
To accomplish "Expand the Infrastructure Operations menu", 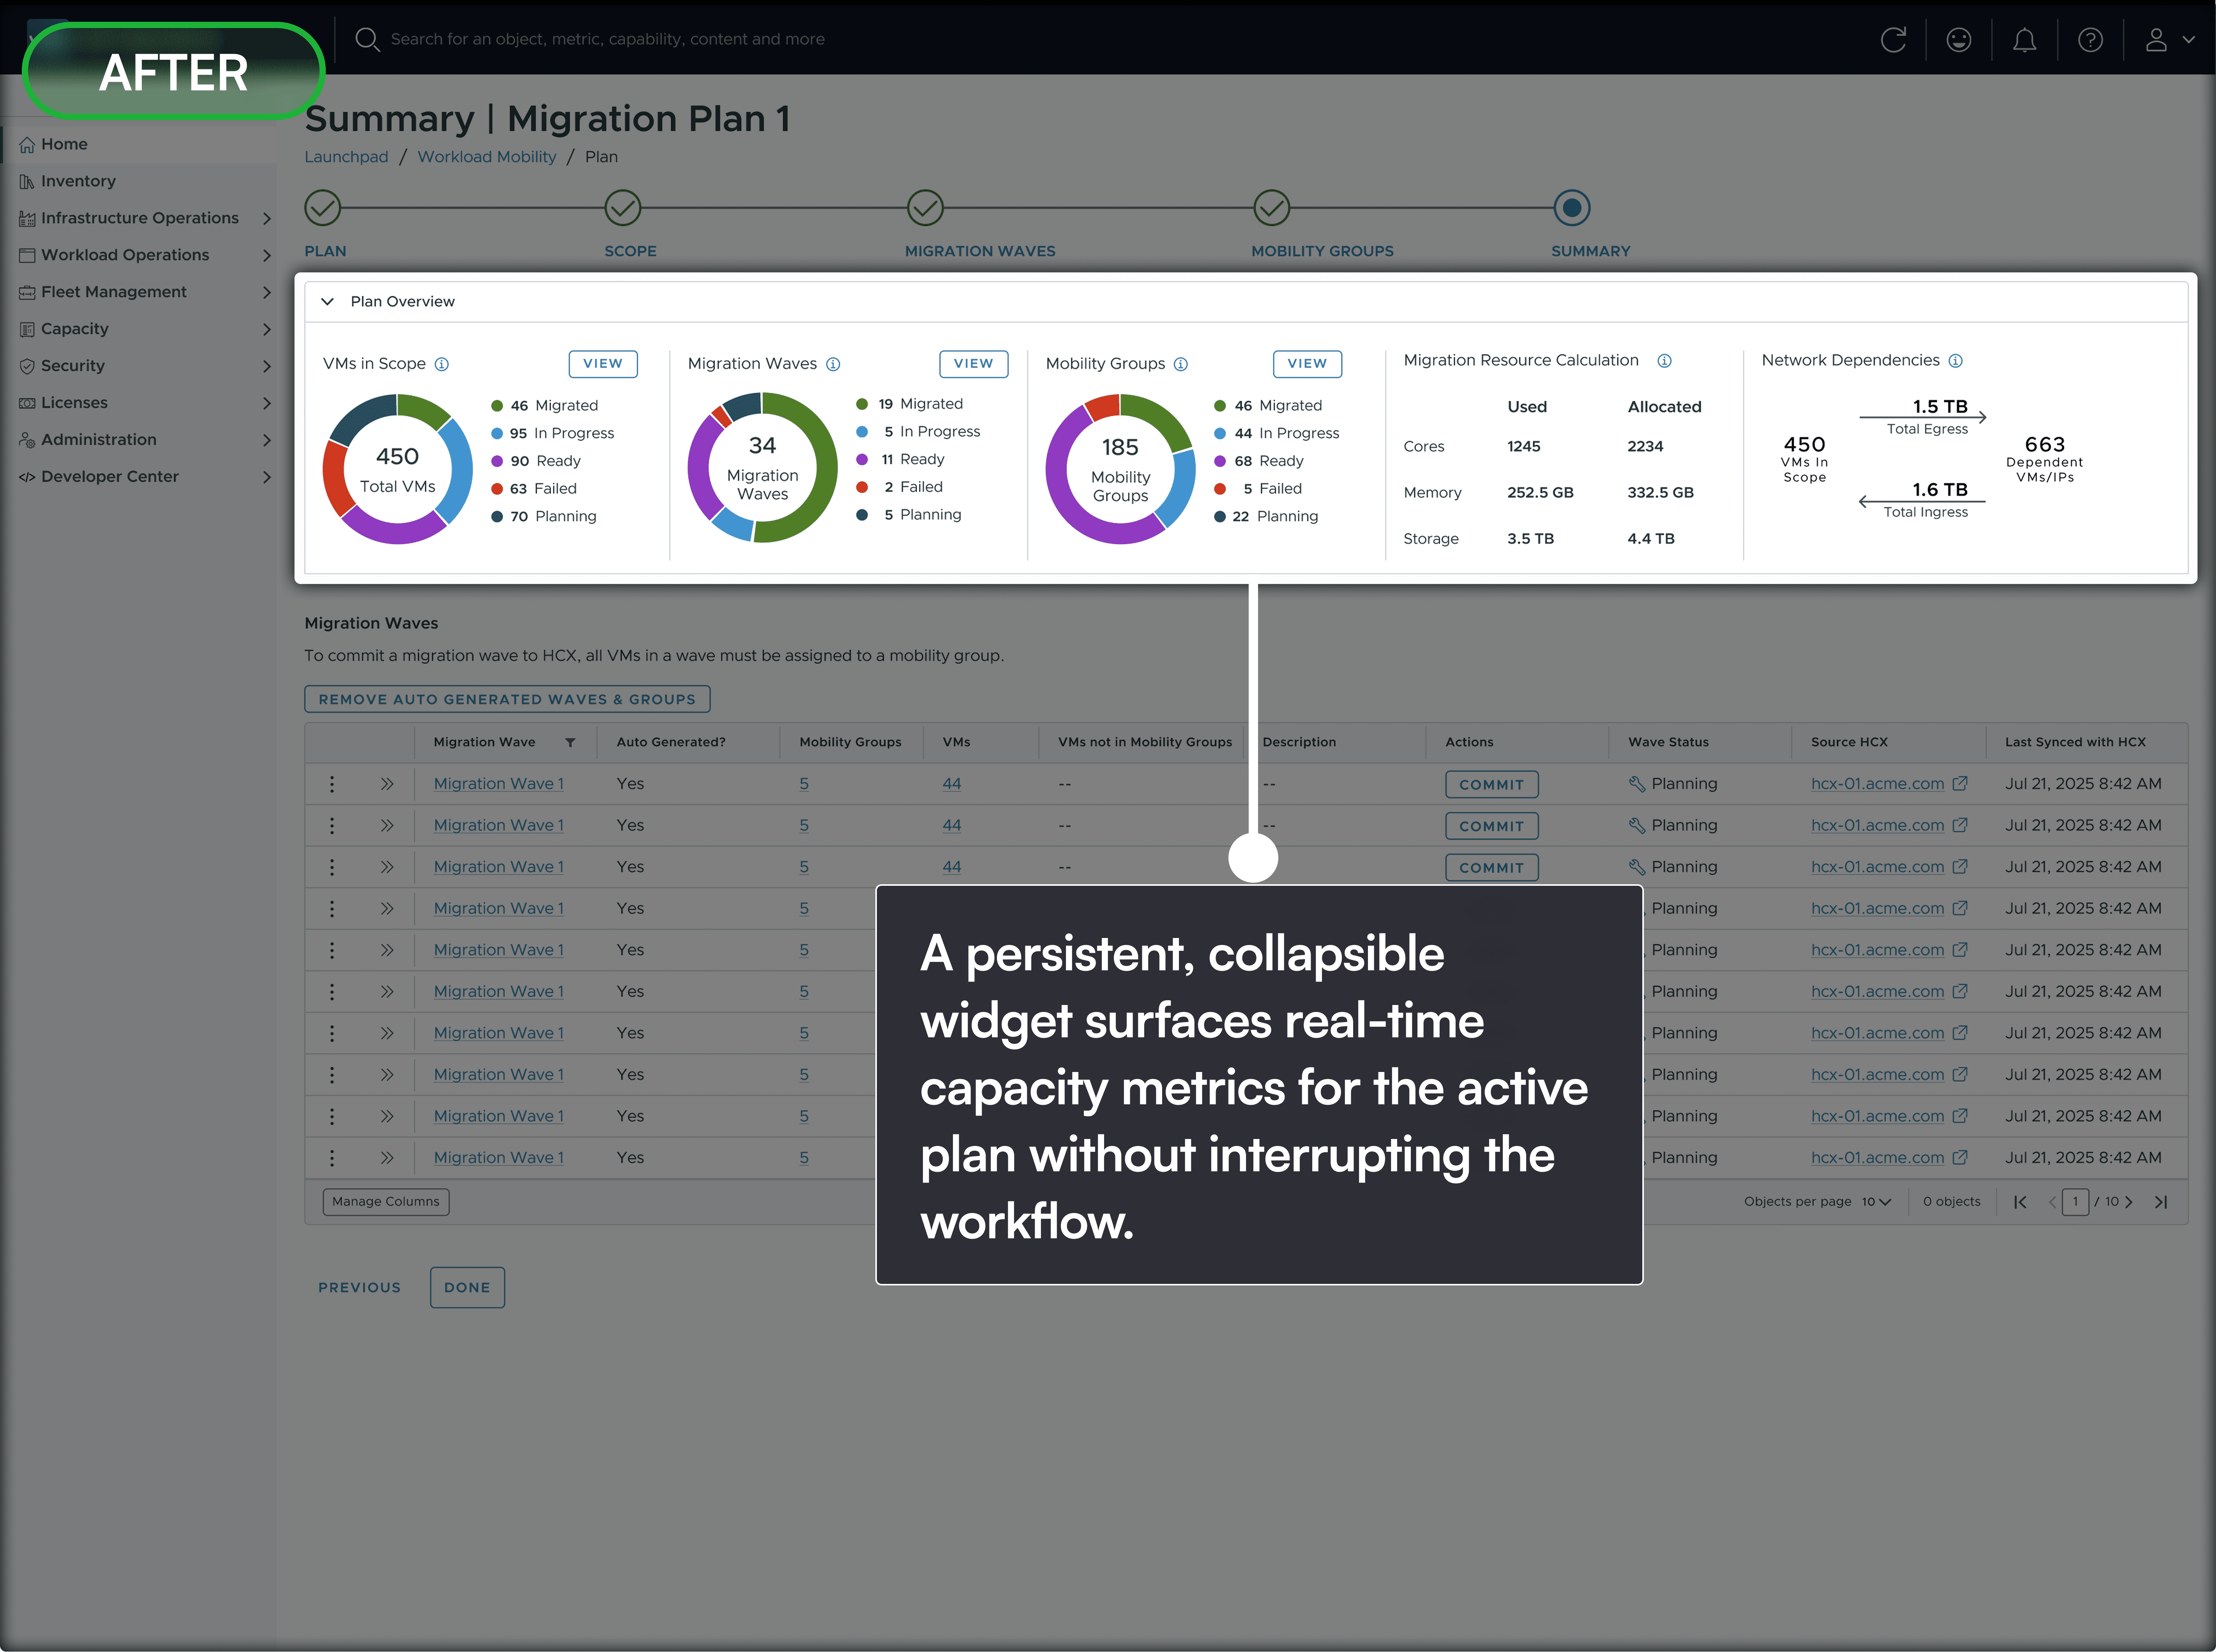I will coord(266,218).
